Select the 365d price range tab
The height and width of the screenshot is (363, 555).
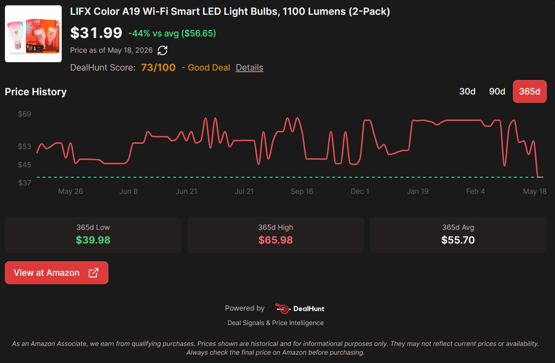tap(530, 91)
